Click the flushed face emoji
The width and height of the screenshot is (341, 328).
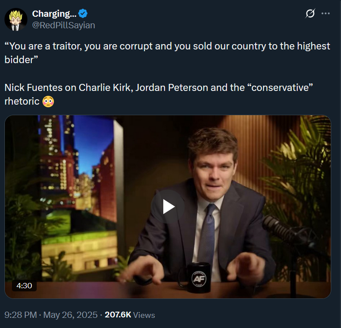click(49, 102)
